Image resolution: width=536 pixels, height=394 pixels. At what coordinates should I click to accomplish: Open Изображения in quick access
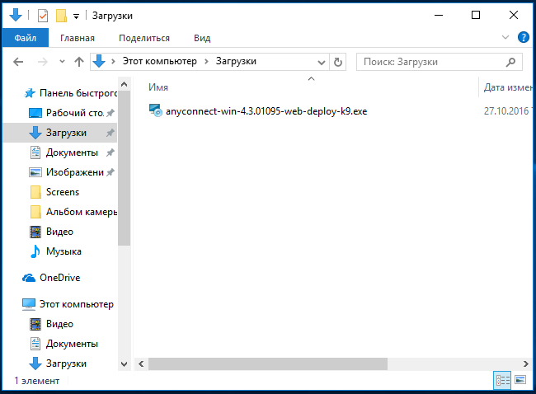click(75, 172)
